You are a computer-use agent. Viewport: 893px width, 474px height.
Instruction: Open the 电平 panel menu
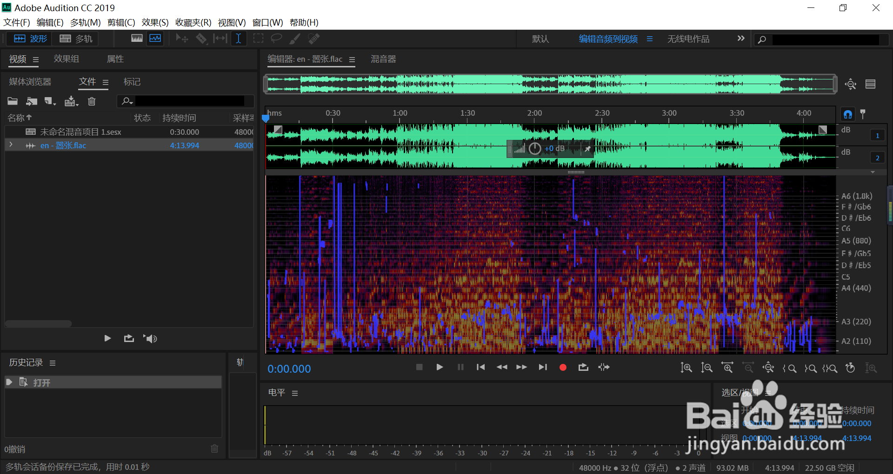295,393
